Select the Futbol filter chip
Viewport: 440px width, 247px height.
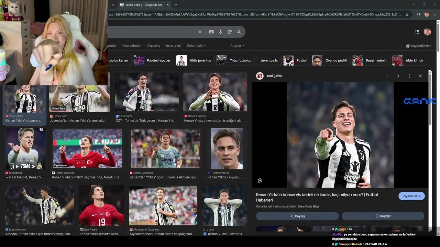click(x=297, y=60)
